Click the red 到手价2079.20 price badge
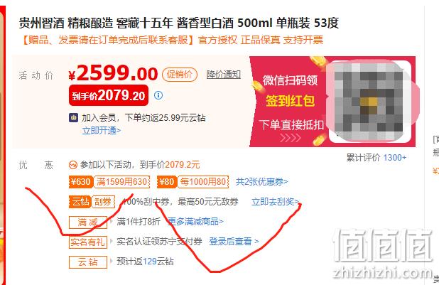This screenshot has width=439, height=285. click(109, 95)
